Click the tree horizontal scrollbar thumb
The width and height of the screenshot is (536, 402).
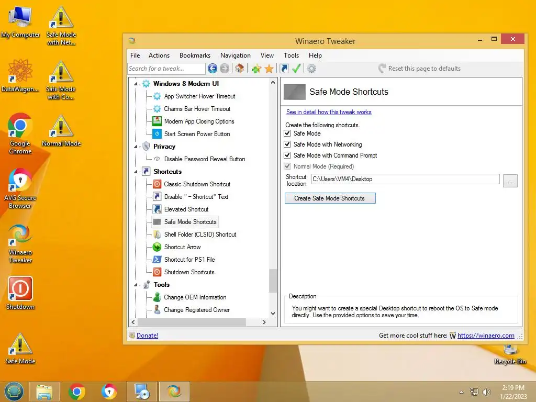tap(192, 322)
